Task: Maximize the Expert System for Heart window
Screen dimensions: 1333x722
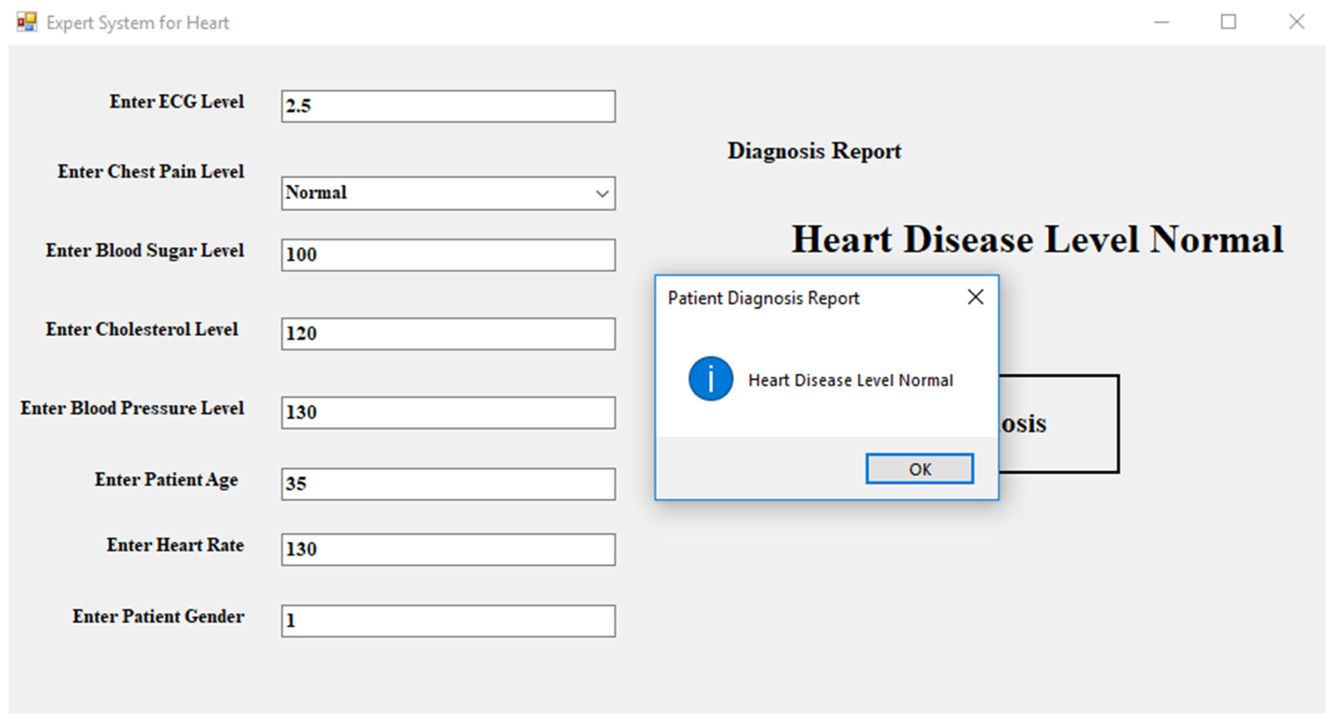Action: click(1229, 22)
